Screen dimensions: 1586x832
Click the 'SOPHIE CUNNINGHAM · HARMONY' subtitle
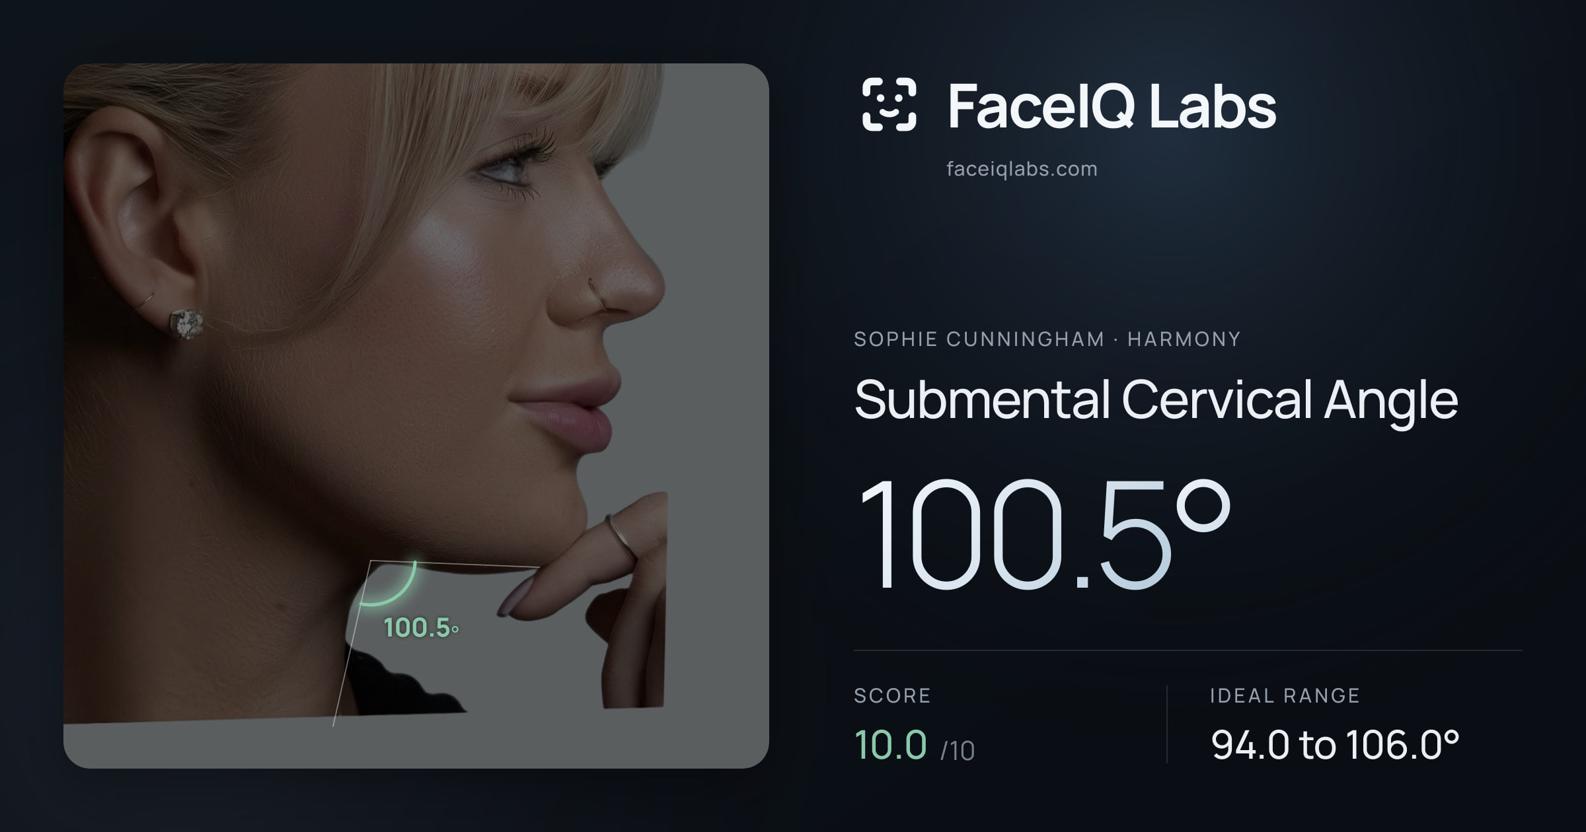1047,339
